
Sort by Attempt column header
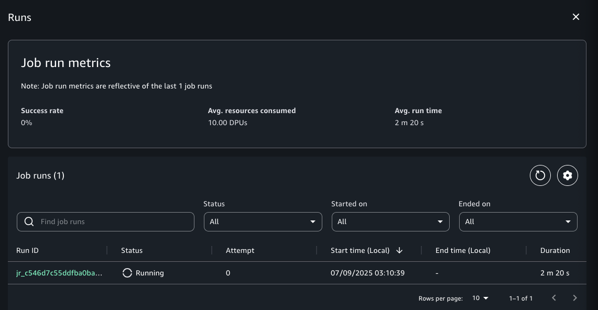click(x=240, y=250)
